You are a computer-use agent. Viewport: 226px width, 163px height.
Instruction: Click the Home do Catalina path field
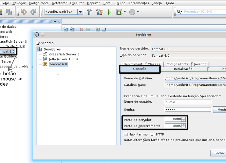pos(195,78)
